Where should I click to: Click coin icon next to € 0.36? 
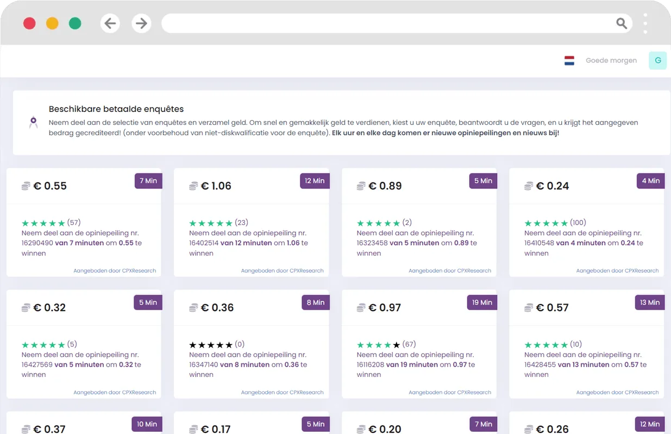193,308
